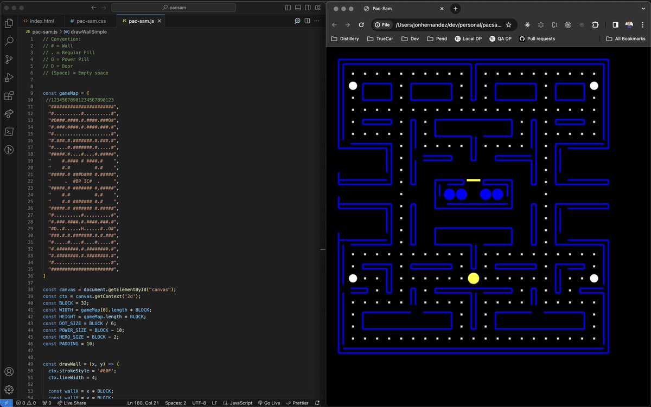Click pac-sam.js breadcrumb item
This screenshot has width=651, height=407.
click(x=41, y=32)
